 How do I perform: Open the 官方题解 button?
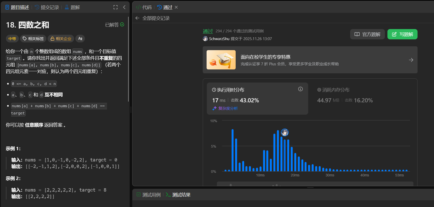367,34
